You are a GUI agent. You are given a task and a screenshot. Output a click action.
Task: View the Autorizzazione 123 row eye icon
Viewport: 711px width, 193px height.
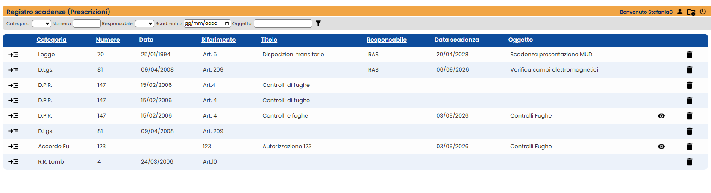click(661, 147)
